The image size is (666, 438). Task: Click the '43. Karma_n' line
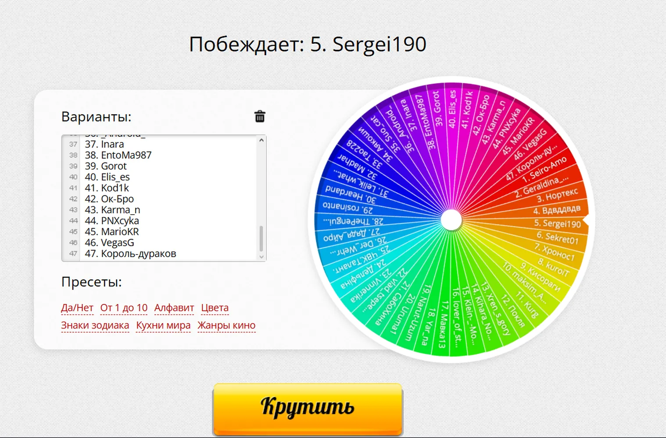tap(112, 210)
